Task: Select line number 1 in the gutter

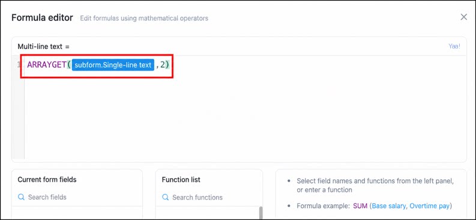Action: pyautogui.click(x=19, y=65)
